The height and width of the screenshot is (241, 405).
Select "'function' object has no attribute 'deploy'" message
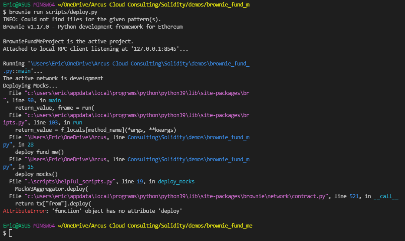click(117, 211)
